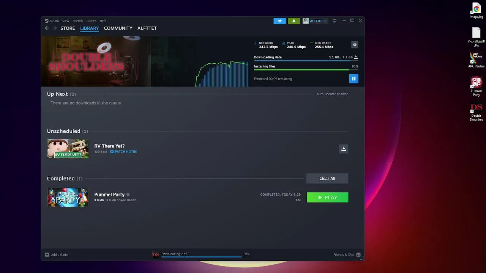486x273 pixels.
Task: Click the Auto-updates enabled text
Action: pyautogui.click(x=332, y=94)
